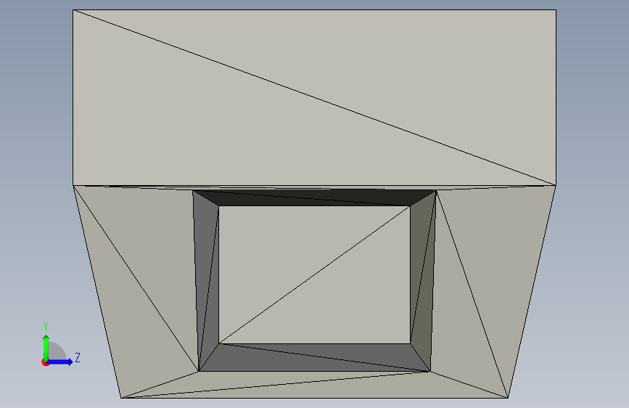629x408 pixels.
Task: Click the Y axis label
Action: click(46, 327)
